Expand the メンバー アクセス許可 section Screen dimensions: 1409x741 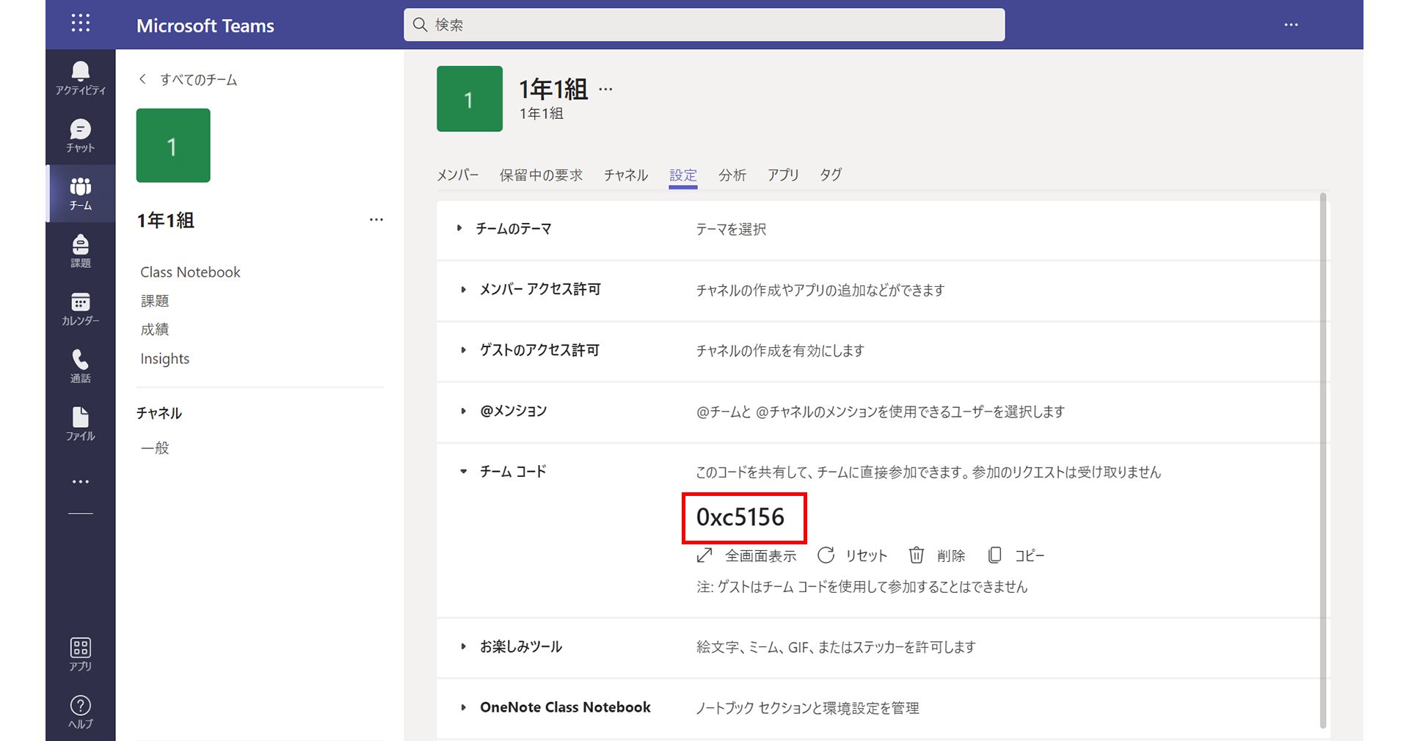(463, 289)
